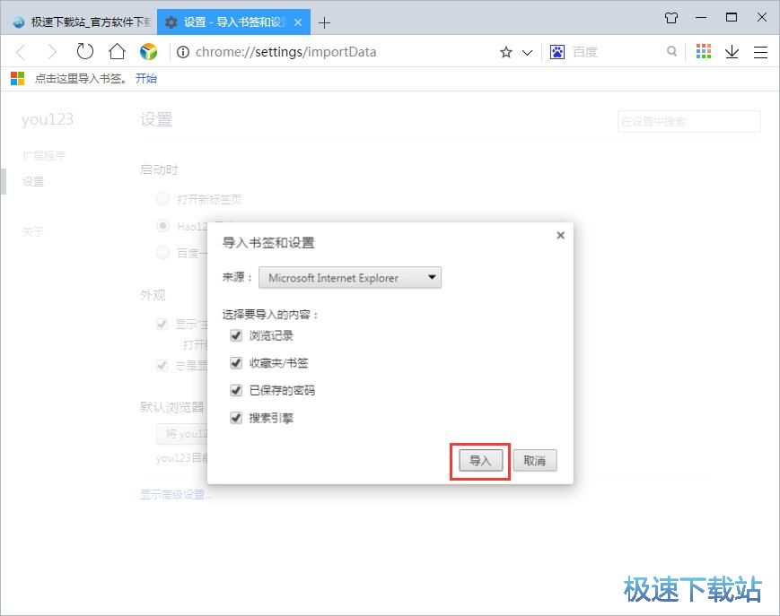
Task: Click the 取消 button
Action: pos(535,461)
